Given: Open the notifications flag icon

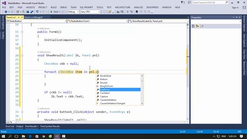Looking at the screenshot, I should [183, 2].
